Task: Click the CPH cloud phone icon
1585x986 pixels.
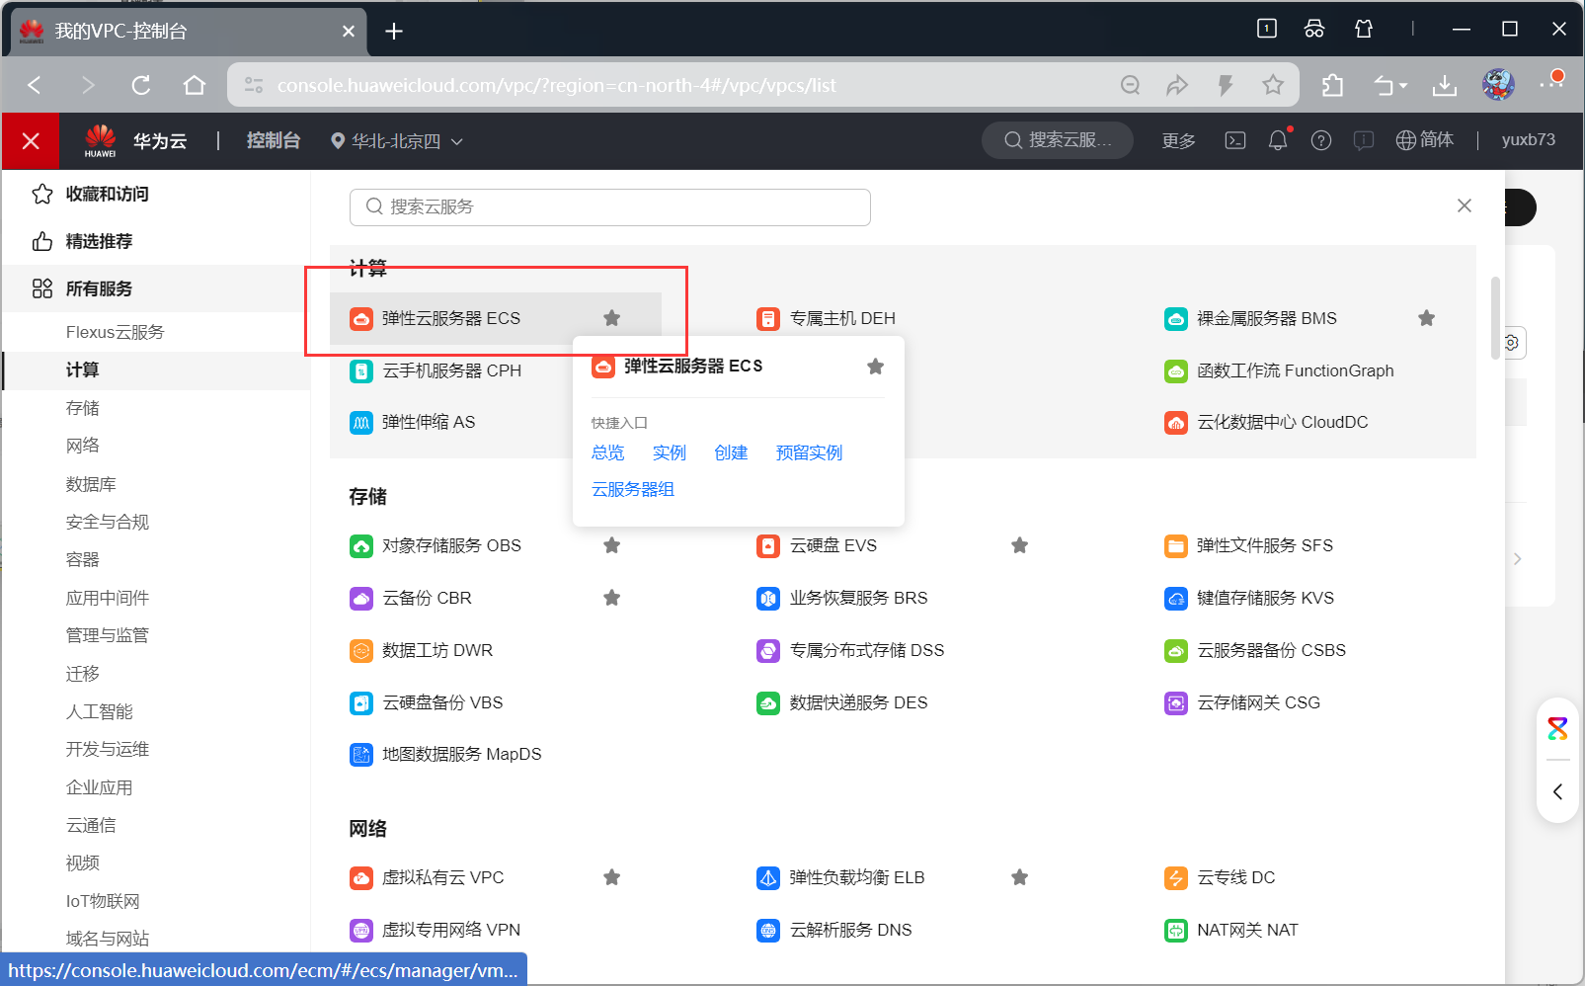Action: click(361, 370)
